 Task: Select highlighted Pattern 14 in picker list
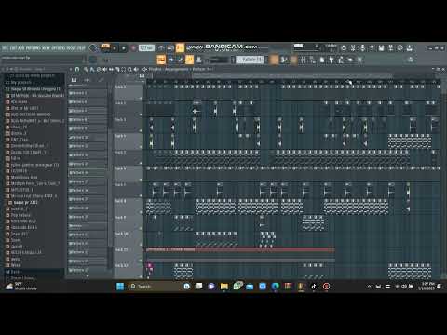click(88, 173)
